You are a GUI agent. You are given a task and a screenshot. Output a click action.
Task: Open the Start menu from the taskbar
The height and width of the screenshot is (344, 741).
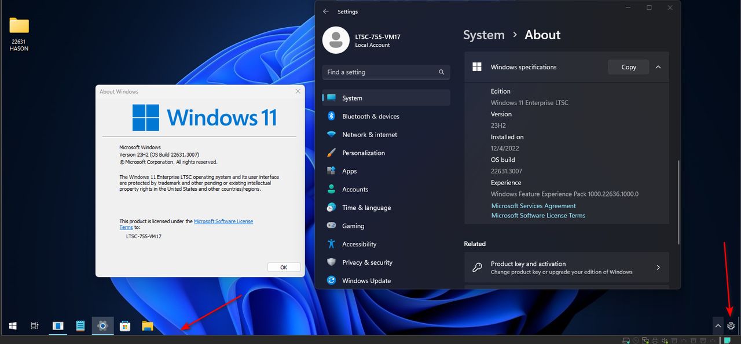coord(12,326)
